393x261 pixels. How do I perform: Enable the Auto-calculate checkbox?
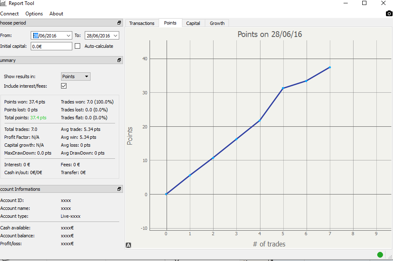77,46
